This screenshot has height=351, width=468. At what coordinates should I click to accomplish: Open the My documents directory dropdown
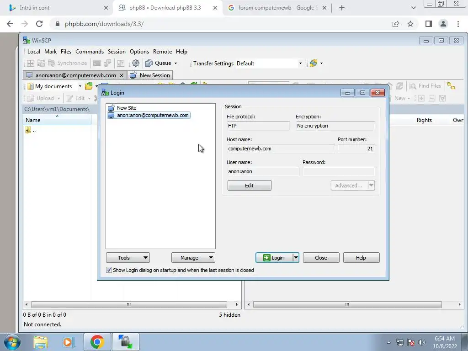80,86
